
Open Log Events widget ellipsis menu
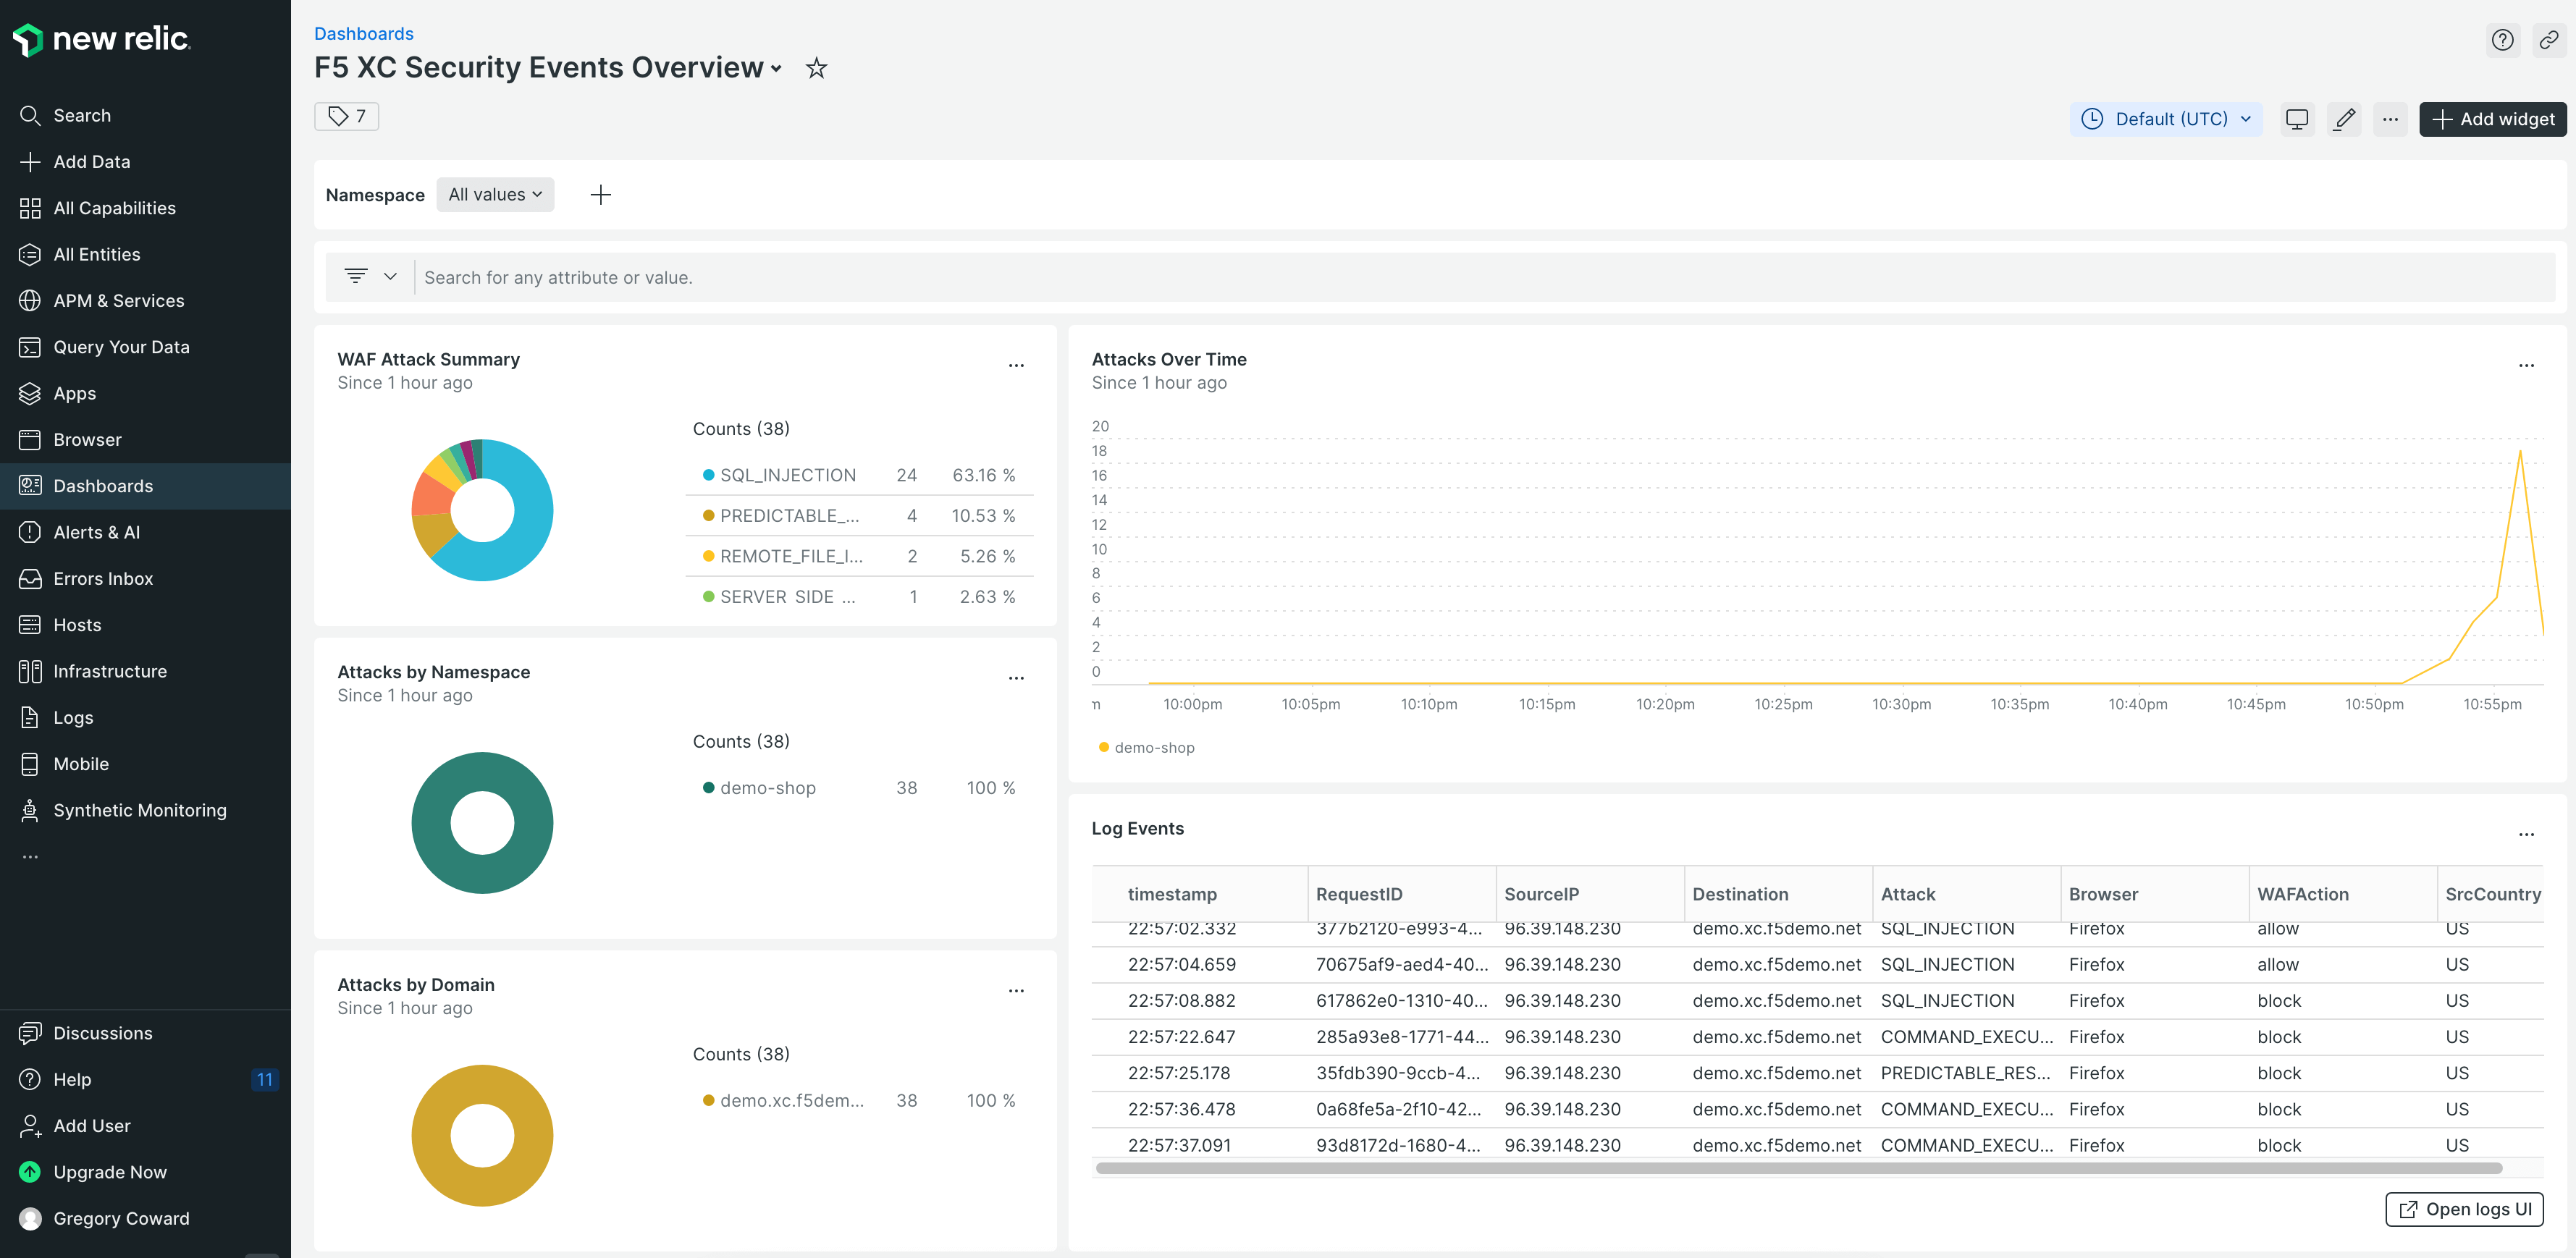pos(2526,834)
